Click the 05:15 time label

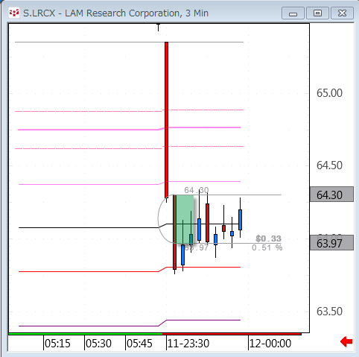pos(57,344)
